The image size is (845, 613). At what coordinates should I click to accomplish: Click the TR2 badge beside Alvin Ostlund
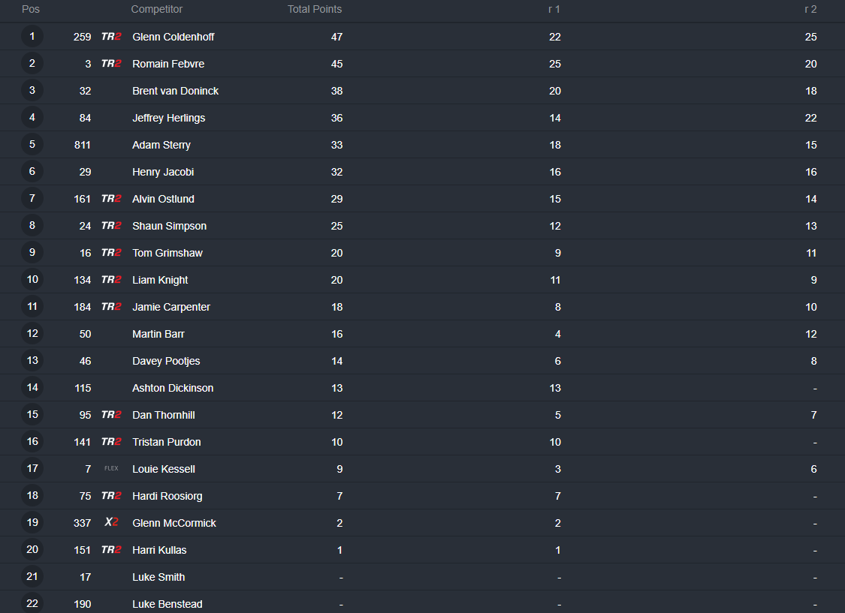[111, 199]
